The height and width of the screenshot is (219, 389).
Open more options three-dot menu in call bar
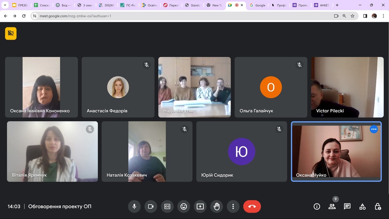click(x=233, y=206)
